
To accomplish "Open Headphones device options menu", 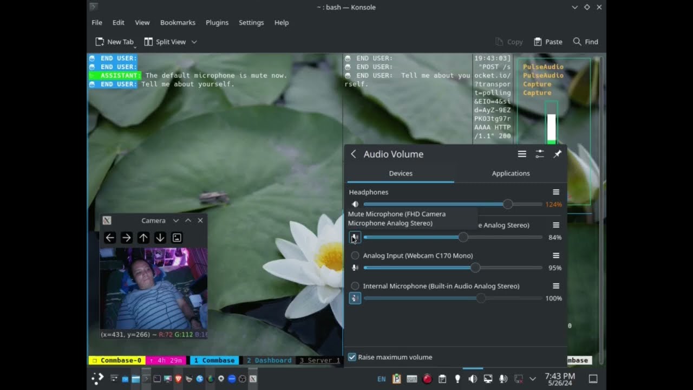I will tap(556, 192).
